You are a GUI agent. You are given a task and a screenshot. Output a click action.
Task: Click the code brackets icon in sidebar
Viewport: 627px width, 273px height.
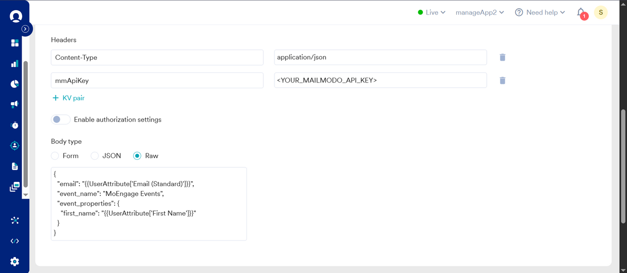[x=14, y=241]
